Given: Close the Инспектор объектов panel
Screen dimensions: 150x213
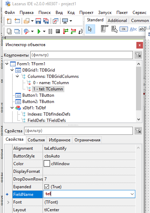Looking at the screenshot, I should pyautogui.click(x=140, y=45).
